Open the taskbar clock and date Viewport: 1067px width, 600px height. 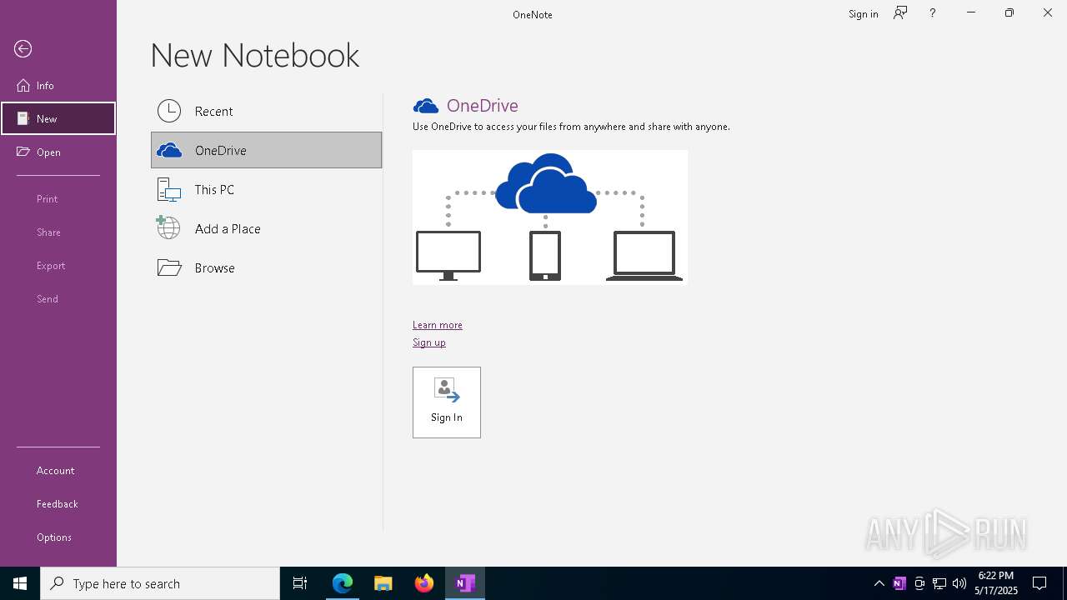point(996,583)
